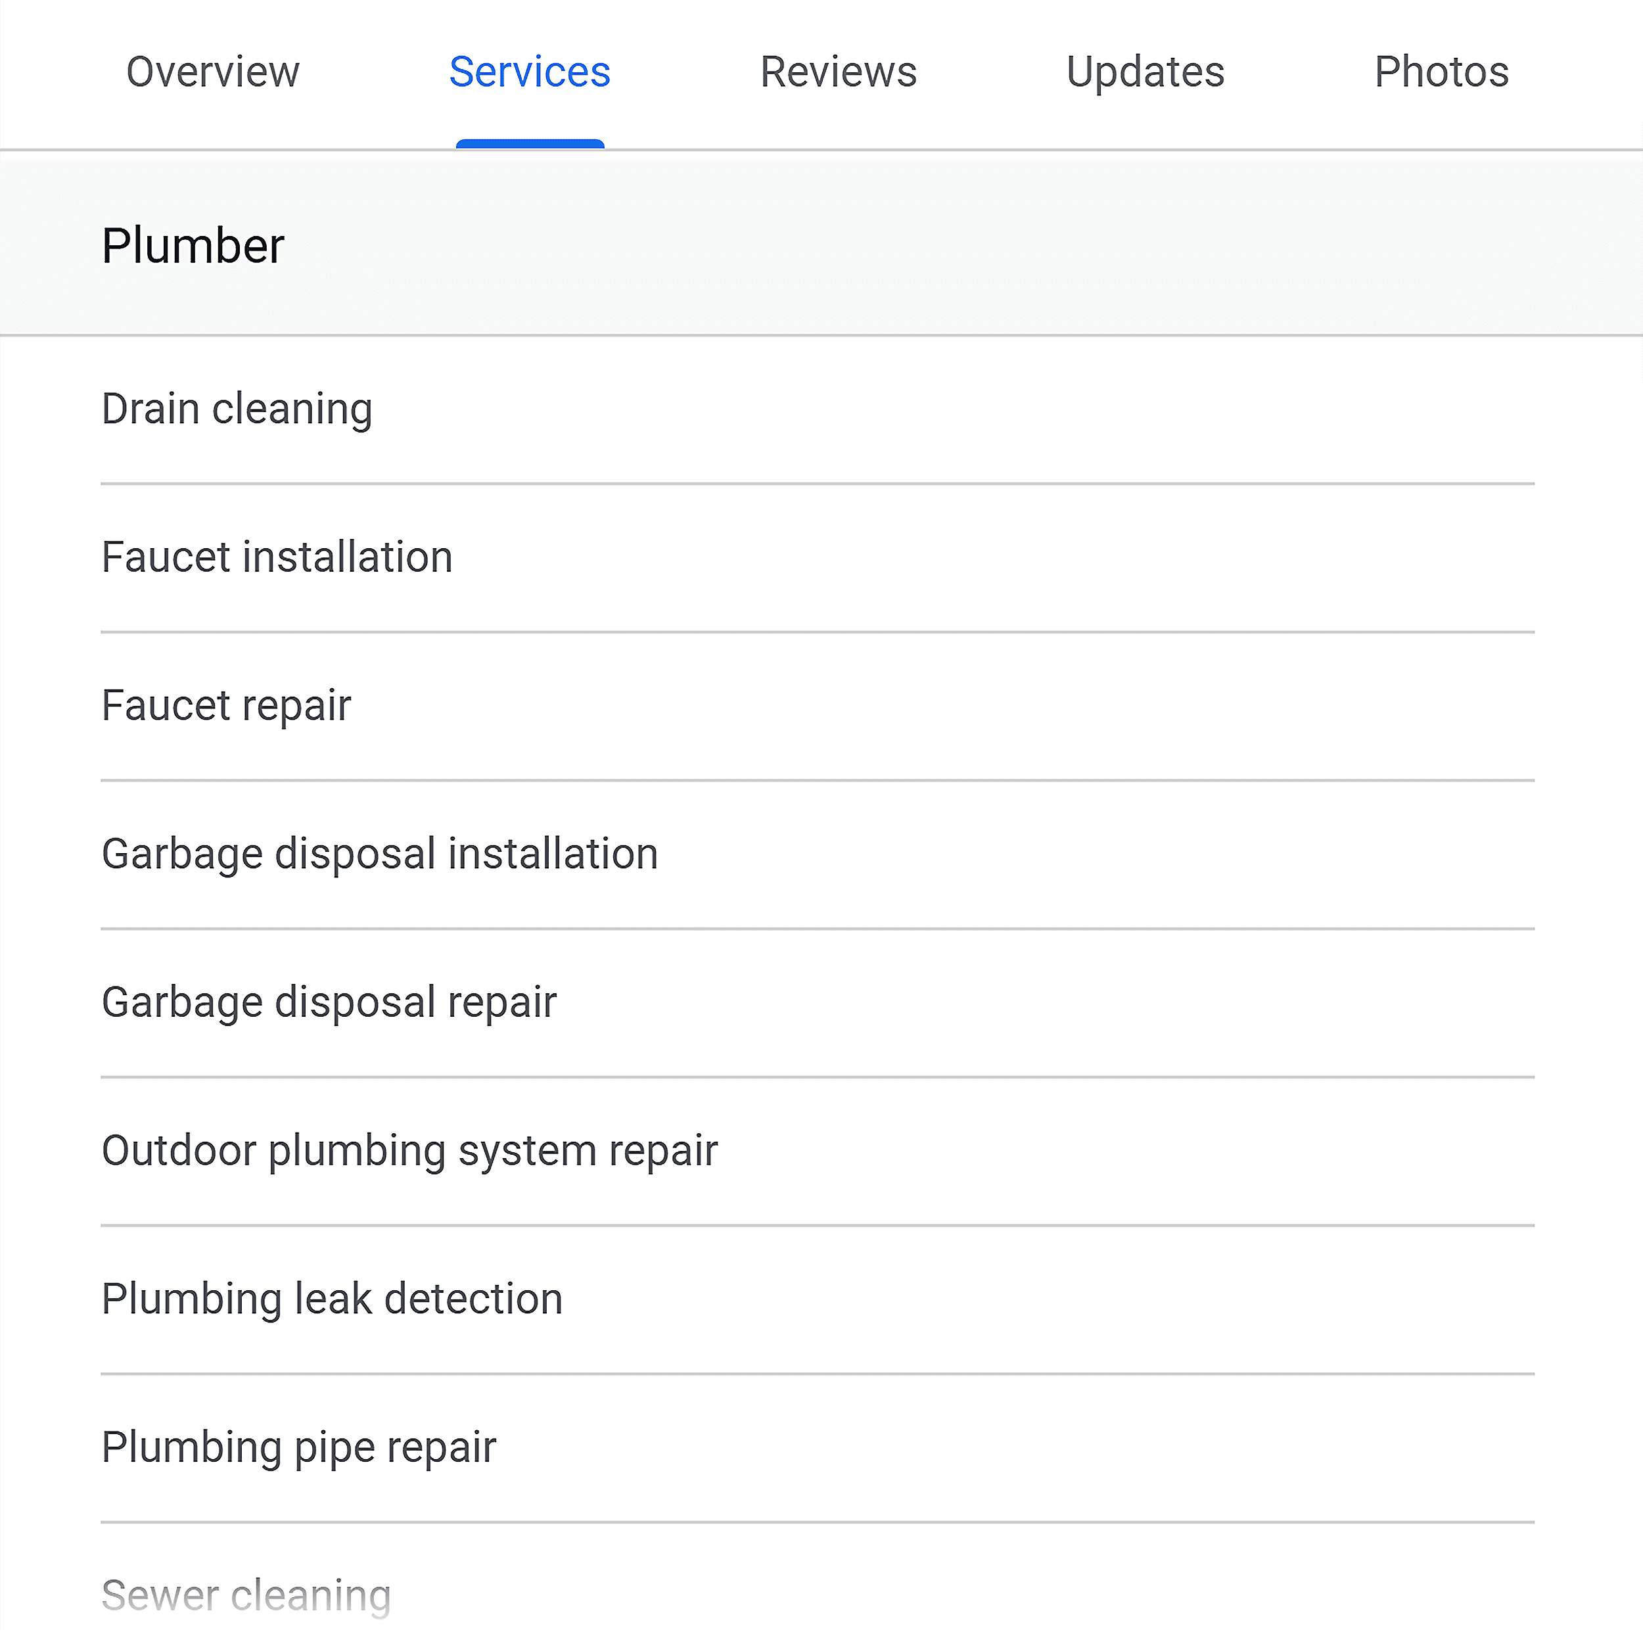This screenshot has height=1632, width=1643.
Task: Open Garbage disposal installation service
Action: 379,853
